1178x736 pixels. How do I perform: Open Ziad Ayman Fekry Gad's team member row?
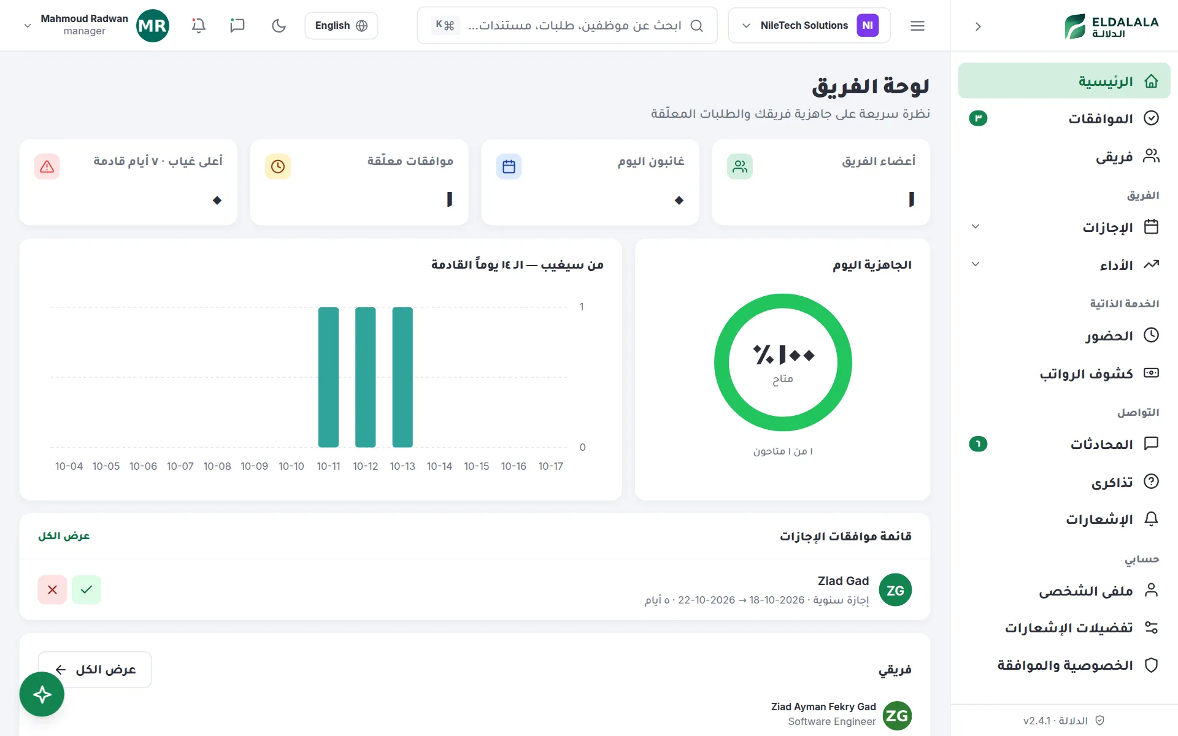coord(475,715)
